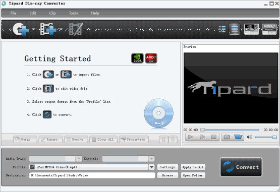This screenshot has height=192, width=280.
Task: Switch to stacked detail view mode
Action: (x=235, y=29)
